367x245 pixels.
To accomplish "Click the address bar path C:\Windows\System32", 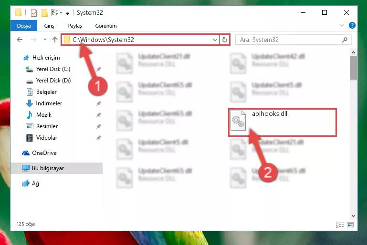I will (x=103, y=40).
